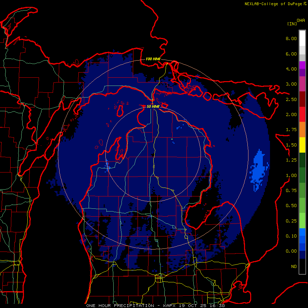Screen dimensions: 308x308
Task: Pick the yellow swatch beside 1.50
Action: click(x=302, y=145)
